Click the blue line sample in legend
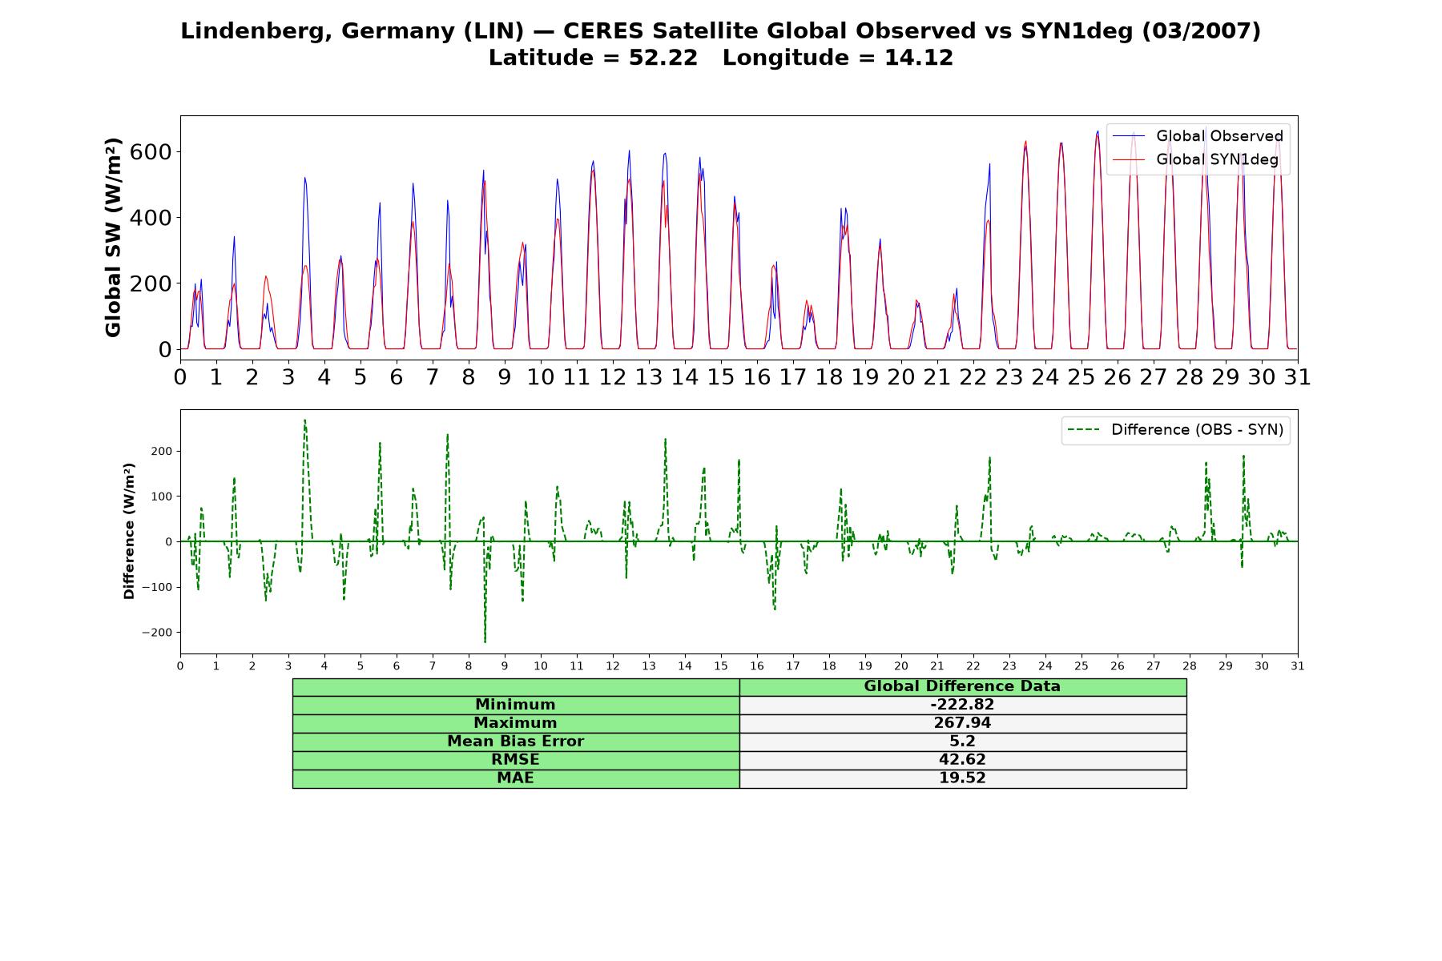The height and width of the screenshot is (961, 1442). (x=1130, y=137)
